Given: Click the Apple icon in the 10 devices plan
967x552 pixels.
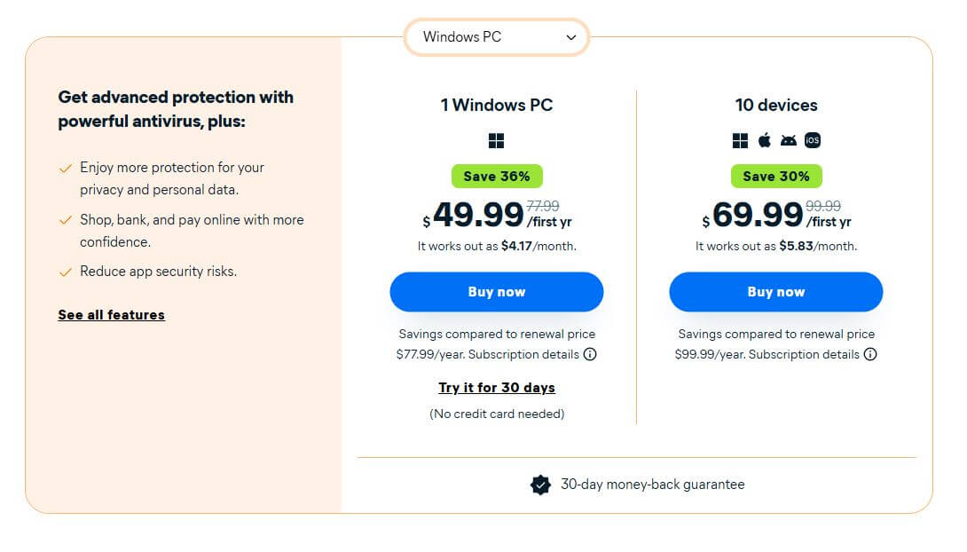Looking at the screenshot, I should click(x=764, y=139).
